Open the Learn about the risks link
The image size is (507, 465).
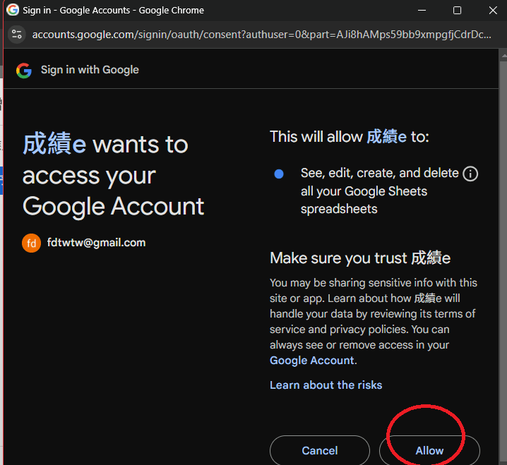[326, 385]
